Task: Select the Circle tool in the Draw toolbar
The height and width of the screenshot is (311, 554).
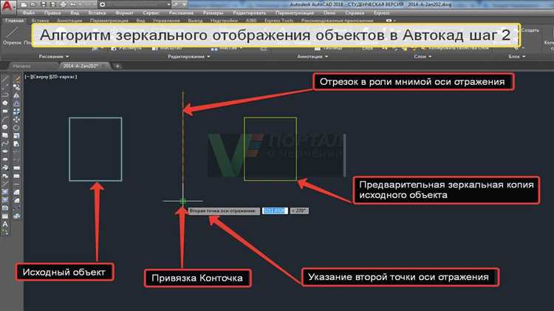Action: (x=5, y=127)
